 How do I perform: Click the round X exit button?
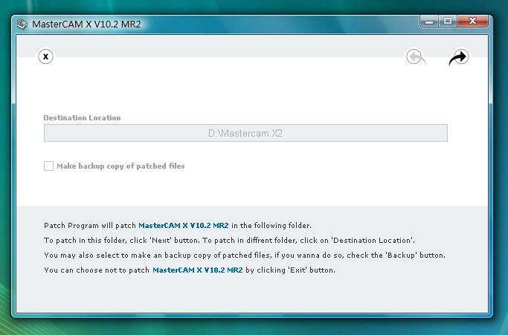(45, 56)
